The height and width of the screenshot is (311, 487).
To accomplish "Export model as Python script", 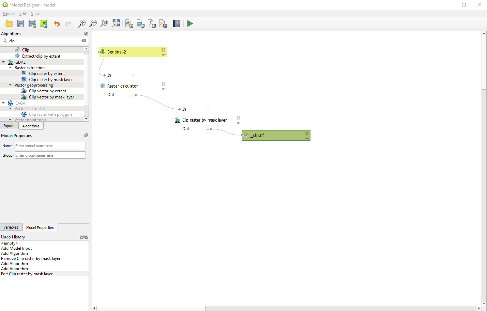I will pyautogui.click(x=129, y=24).
